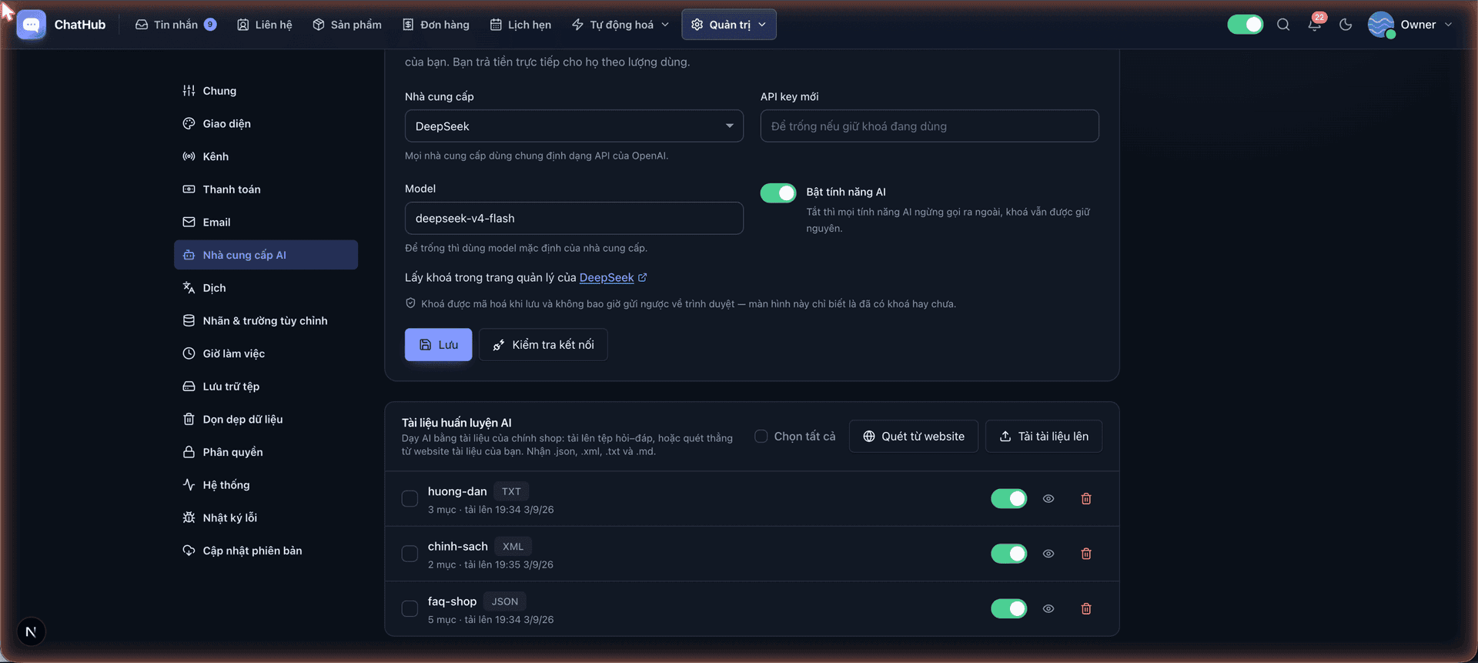Image resolution: width=1478 pixels, height=663 pixels.
Task: Open Đơn hàng in top navigation
Action: click(436, 25)
